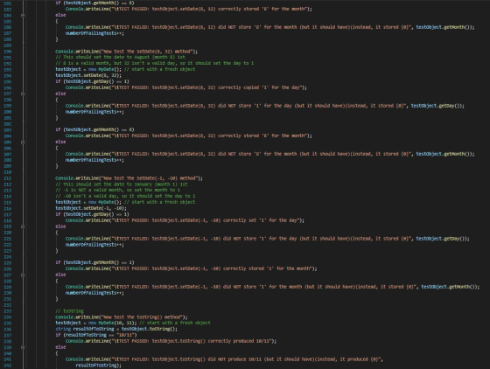Viewport: 490px width, 369px height.
Task: Click line number 224 in the gutter
Action: (x=8, y=257)
